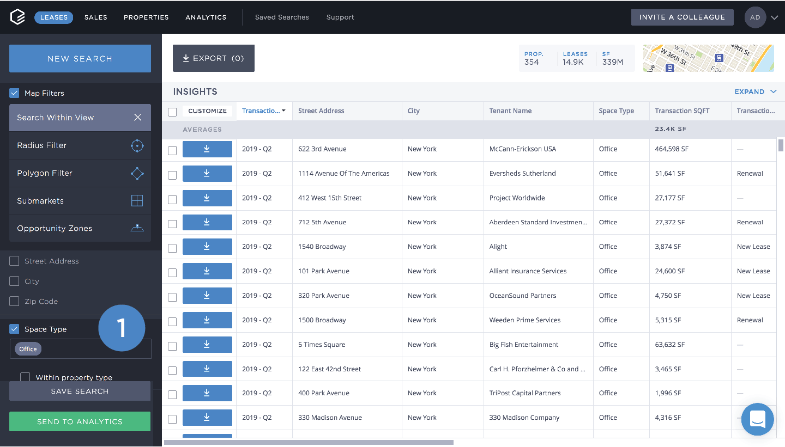Select all rows with the header checkbox
The height and width of the screenshot is (447, 785).
[172, 111]
